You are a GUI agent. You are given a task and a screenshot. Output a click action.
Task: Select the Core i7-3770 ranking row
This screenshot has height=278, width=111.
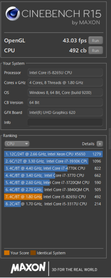tap(54, 175)
